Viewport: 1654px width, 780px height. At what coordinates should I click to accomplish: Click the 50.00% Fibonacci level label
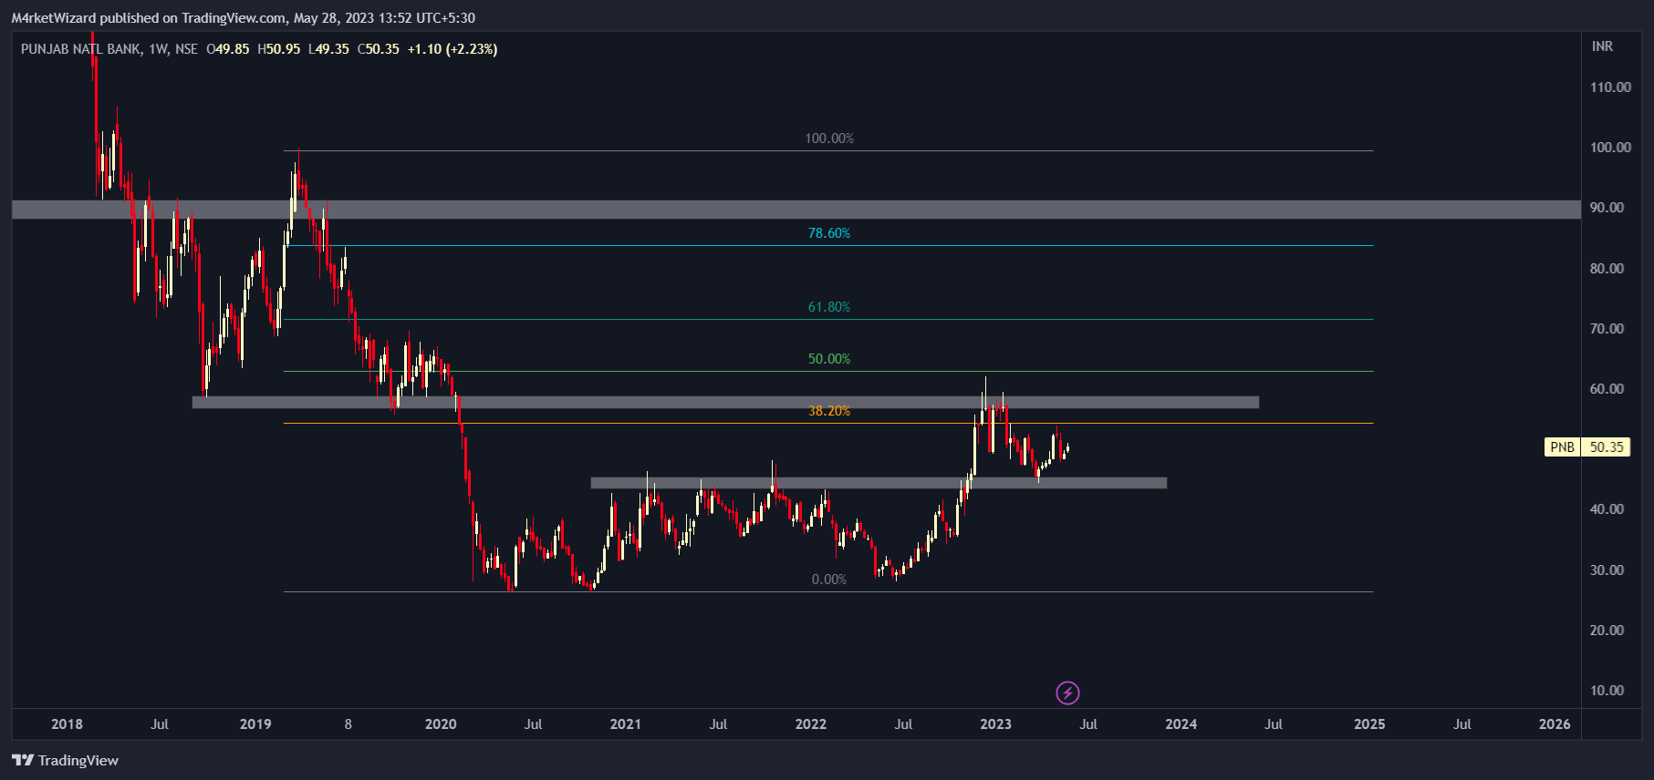(829, 359)
